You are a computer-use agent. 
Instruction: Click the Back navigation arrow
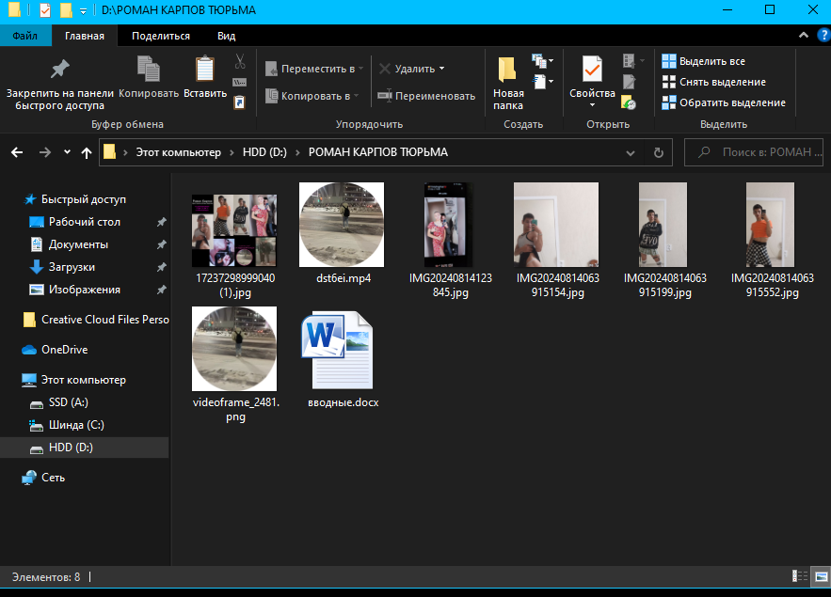(17, 152)
